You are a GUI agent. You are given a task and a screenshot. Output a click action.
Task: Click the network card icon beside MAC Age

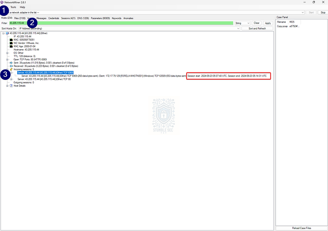click(x=11, y=46)
